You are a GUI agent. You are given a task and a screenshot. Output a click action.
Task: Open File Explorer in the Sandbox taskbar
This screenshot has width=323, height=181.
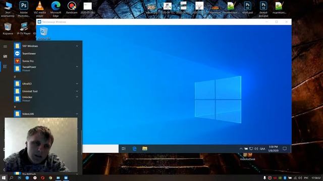coord(145,149)
